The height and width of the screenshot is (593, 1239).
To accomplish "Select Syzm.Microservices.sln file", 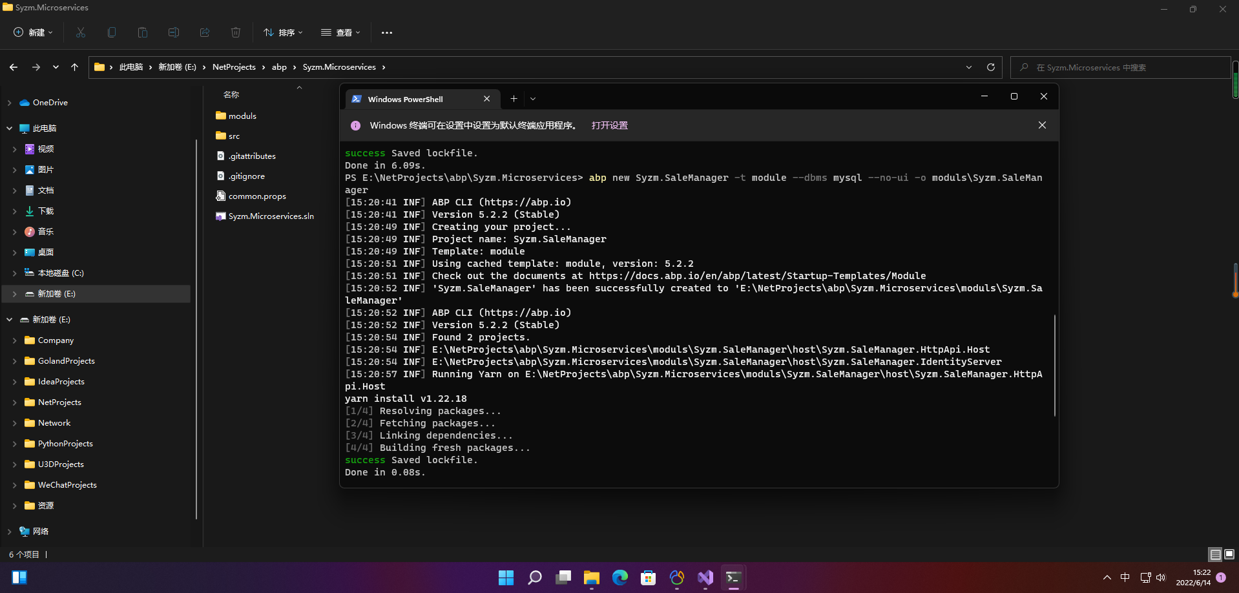I will point(271,216).
